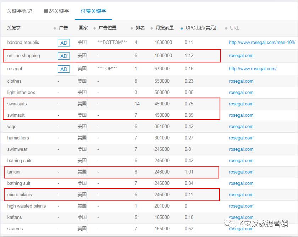
Task: Open rosegal.com link in swimsuits row
Action: click(241, 104)
